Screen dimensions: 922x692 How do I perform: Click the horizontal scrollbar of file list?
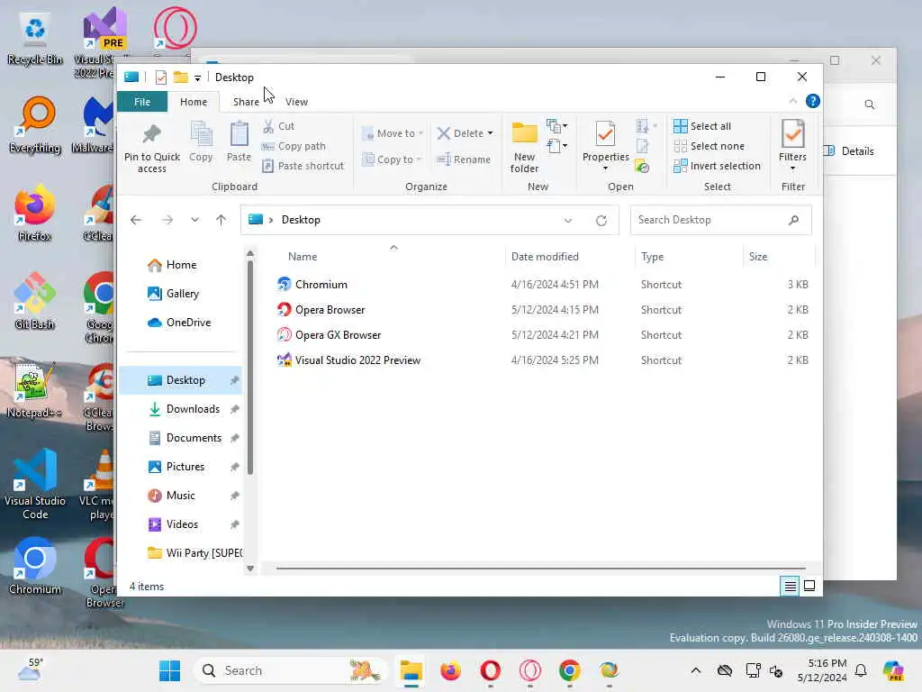point(540,569)
